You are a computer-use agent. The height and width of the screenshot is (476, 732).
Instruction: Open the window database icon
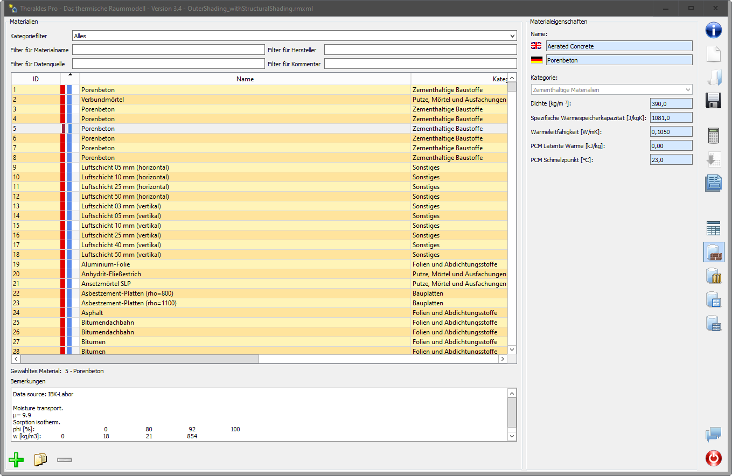point(713,299)
